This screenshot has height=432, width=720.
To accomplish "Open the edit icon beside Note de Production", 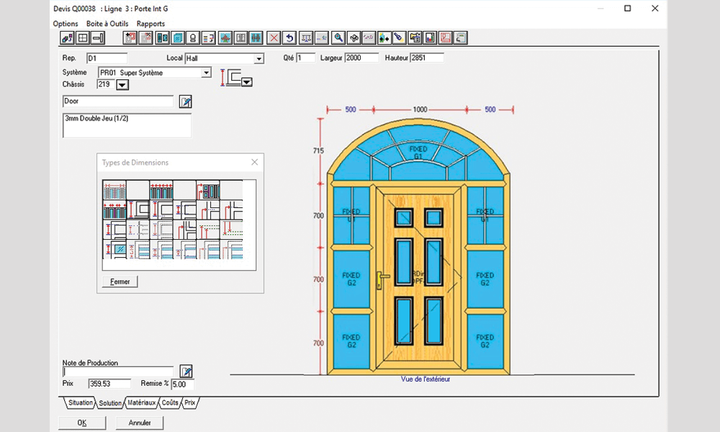I will click(186, 371).
